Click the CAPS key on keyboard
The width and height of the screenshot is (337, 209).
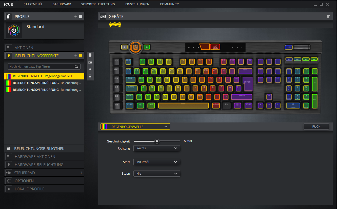click(x=132, y=88)
